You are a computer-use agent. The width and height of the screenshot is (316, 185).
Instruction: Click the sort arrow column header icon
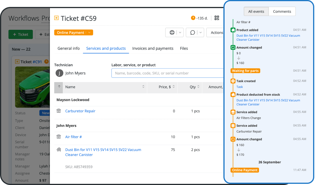59,87
